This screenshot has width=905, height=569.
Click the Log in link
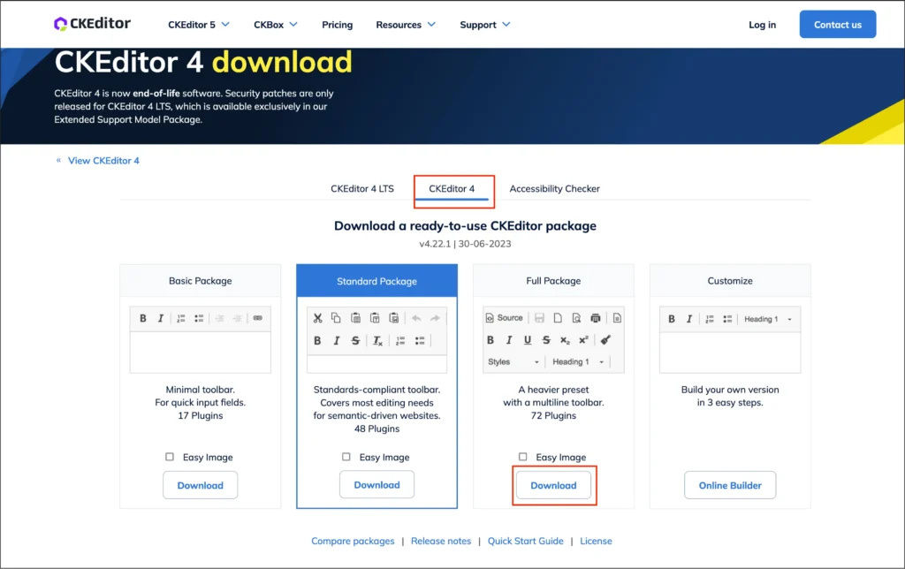point(762,25)
